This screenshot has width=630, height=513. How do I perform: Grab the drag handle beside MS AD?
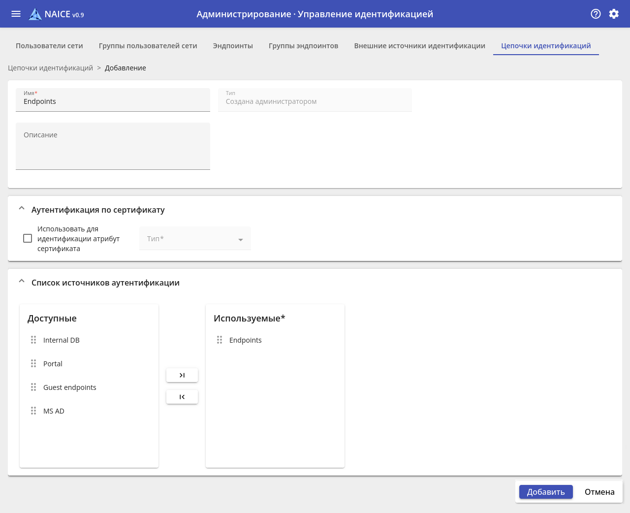pos(33,411)
